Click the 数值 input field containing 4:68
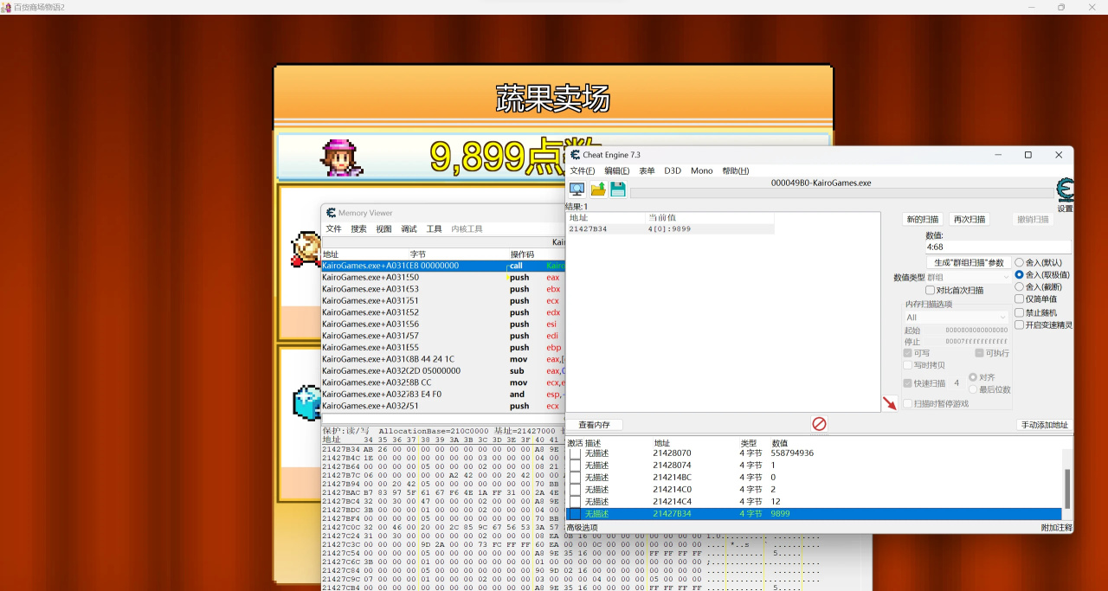This screenshot has width=1108, height=591. 998,247
